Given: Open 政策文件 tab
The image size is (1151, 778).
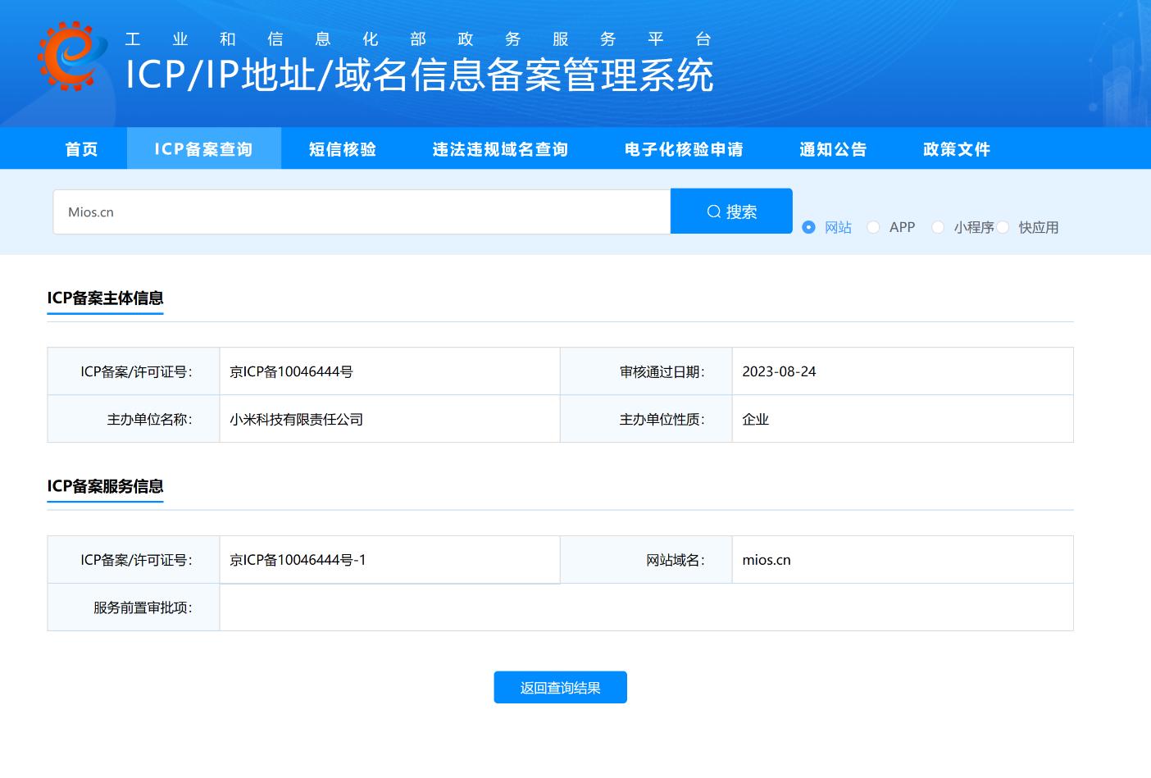Looking at the screenshot, I should pyautogui.click(x=957, y=149).
